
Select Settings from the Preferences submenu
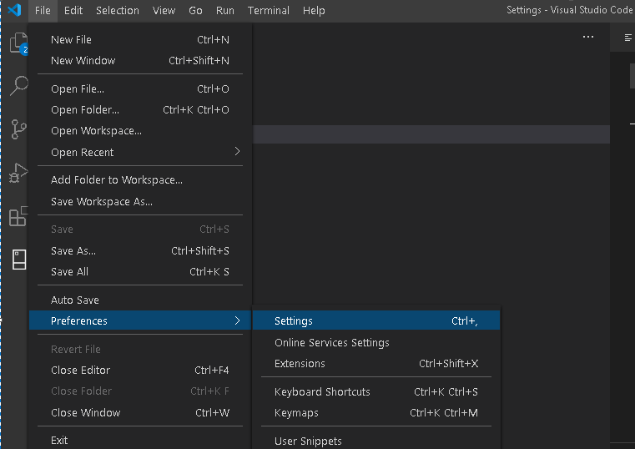[294, 320]
